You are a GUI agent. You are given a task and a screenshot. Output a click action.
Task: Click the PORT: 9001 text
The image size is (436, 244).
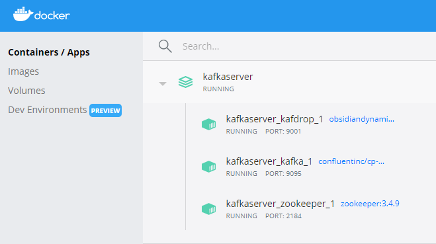click(x=283, y=132)
